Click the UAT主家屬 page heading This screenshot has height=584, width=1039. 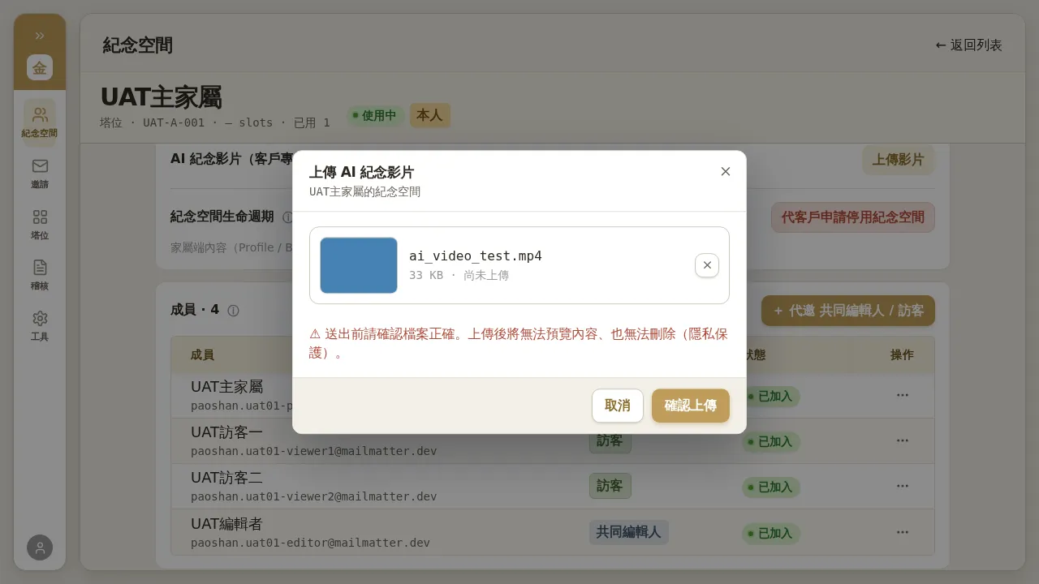pyautogui.click(x=162, y=97)
